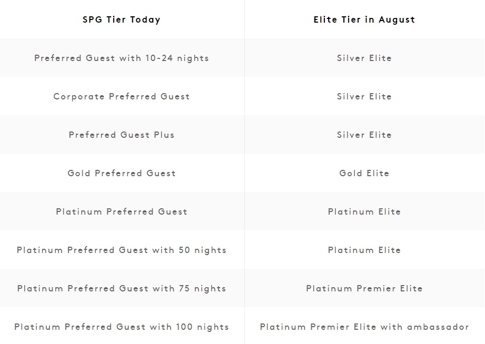Select the "Gold Preferred Guest" cell
This screenshot has width=485, height=344.
click(122, 174)
